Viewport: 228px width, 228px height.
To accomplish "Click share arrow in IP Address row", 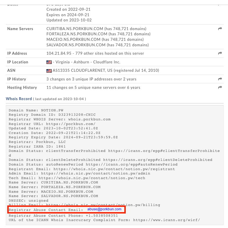I will click(x=220, y=53).
